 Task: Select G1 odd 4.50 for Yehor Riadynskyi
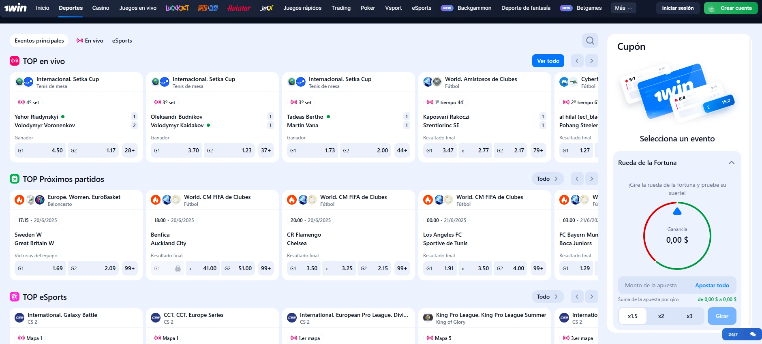point(40,150)
